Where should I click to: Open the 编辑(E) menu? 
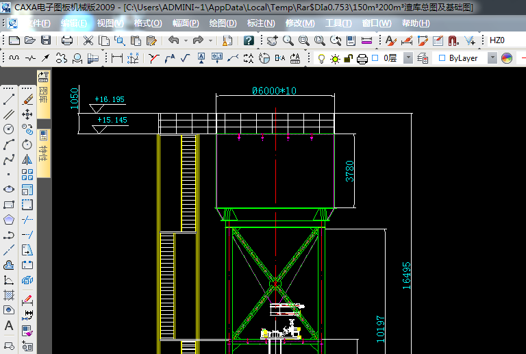coord(74,23)
